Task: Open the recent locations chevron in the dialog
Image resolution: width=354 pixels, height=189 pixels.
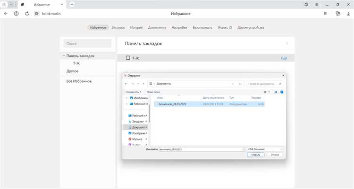Action: (138, 84)
